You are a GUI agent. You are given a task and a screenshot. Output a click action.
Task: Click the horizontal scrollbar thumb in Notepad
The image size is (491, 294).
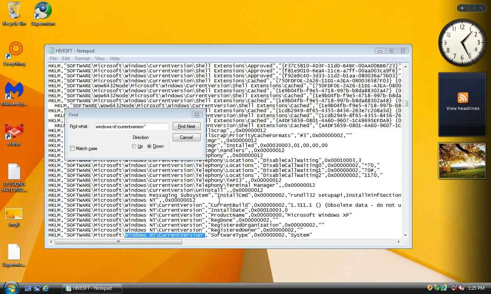pos(119,242)
